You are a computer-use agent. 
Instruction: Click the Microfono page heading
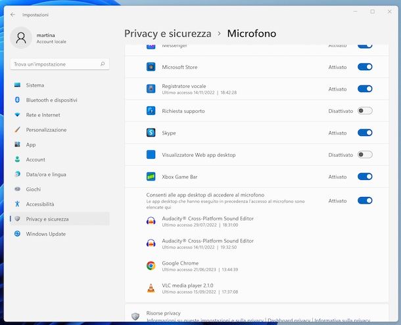click(252, 33)
